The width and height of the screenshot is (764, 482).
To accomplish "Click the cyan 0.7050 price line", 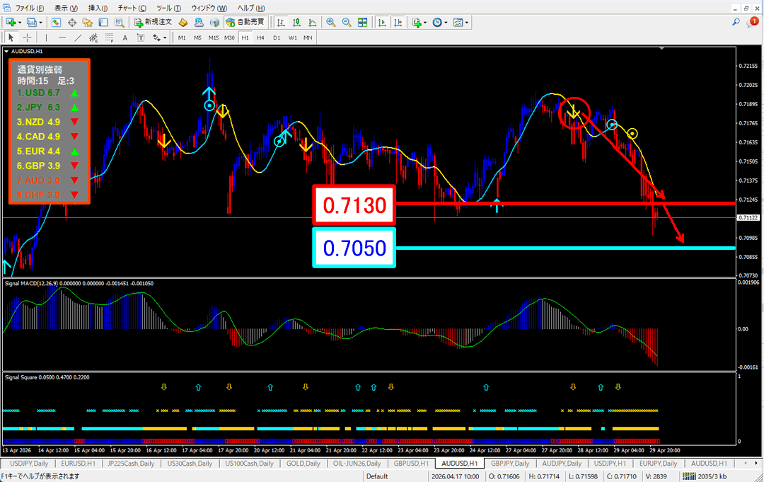I will click(566, 248).
